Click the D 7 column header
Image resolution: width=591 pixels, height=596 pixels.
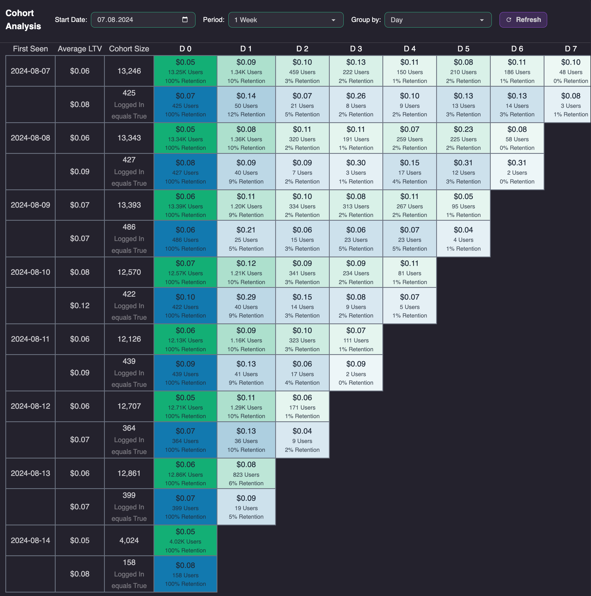pyautogui.click(x=570, y=49)
